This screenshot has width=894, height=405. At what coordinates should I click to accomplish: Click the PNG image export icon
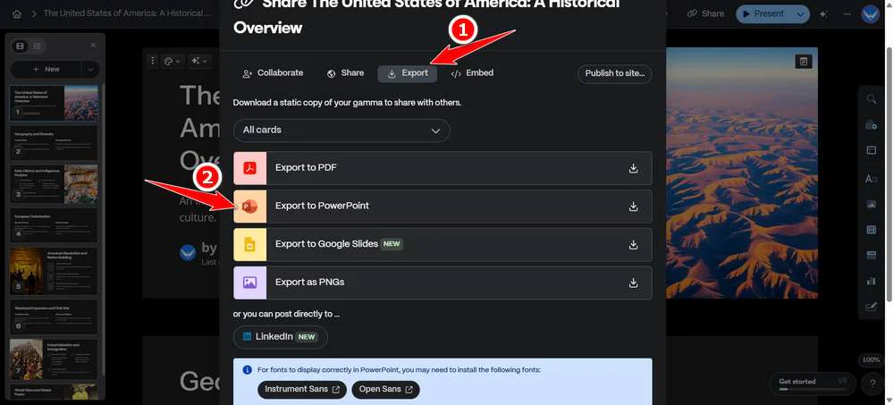click(249, 283)
